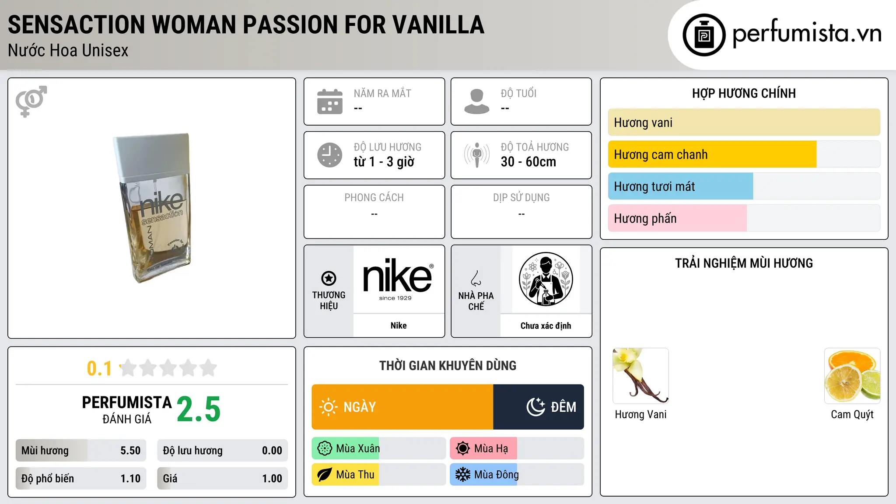Click the sillage icon for Độ toả hương

pyautogui.click(x=477, y=155)
